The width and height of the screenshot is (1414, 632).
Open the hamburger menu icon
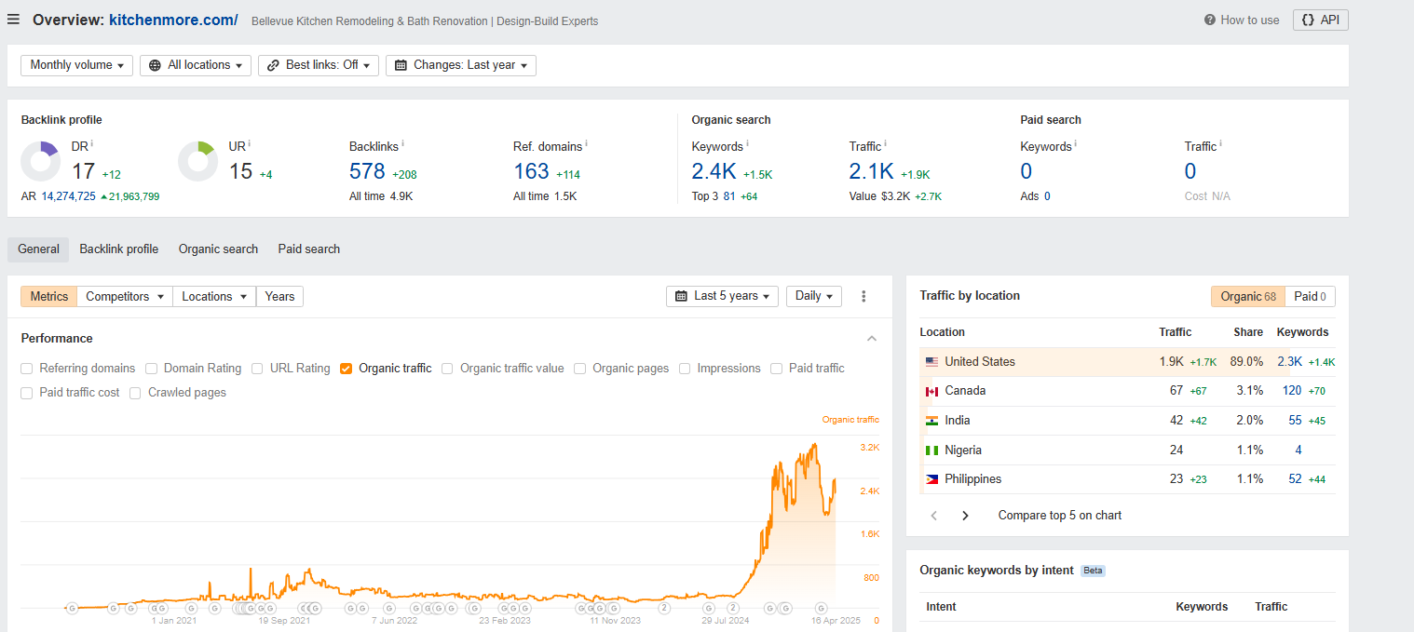click(x=13, y=20)
